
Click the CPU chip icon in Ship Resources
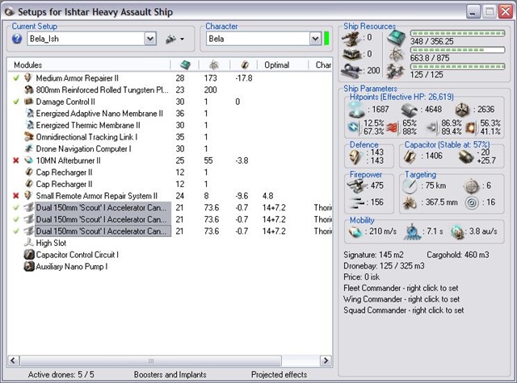pos(396,37)
